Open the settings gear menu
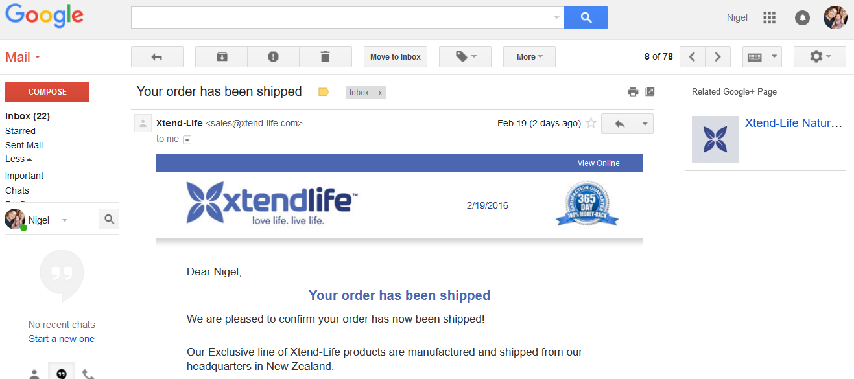The image size is (854, 379). pos(819,57)
